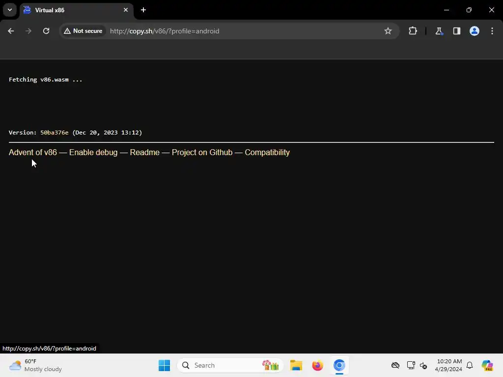Close the Virtual x86 tab
Image resolution: width=503 pixels, height=377 pixels.
pos(126,10)
